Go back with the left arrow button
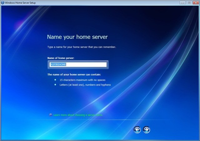 pyautogui.click(x=137, y=130)
